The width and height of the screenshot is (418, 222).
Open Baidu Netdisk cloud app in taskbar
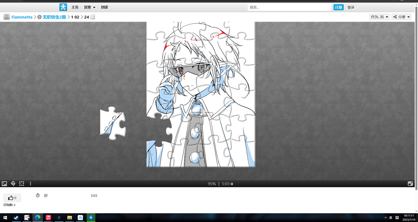pos(80,218)
